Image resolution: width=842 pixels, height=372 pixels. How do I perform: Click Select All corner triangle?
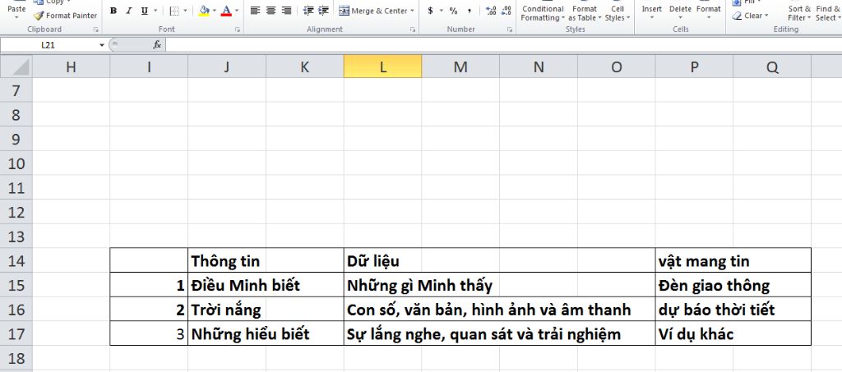point(16,67)
